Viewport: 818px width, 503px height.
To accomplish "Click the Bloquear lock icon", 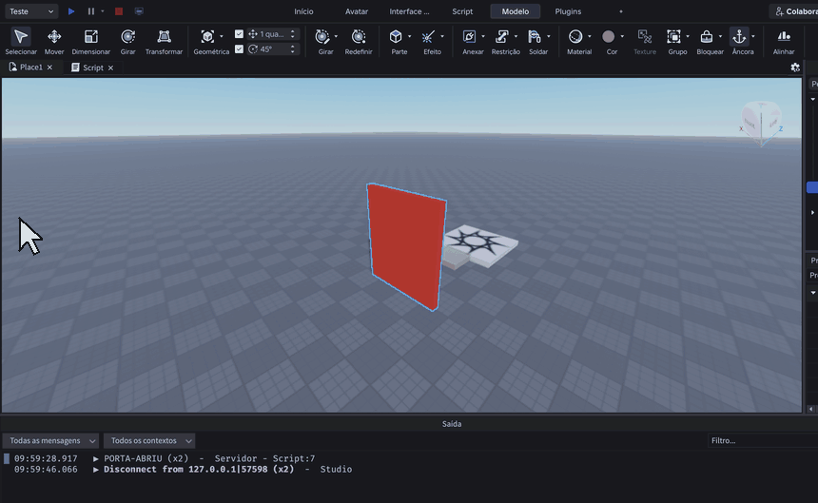I will click(707, 36).
